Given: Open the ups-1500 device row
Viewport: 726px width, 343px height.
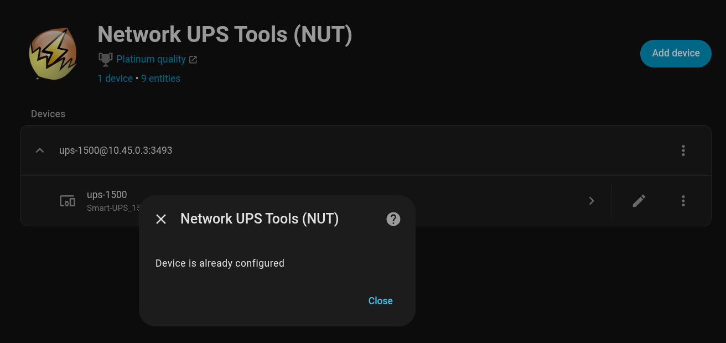Looking at the screenshot, I should pos(107,195).
